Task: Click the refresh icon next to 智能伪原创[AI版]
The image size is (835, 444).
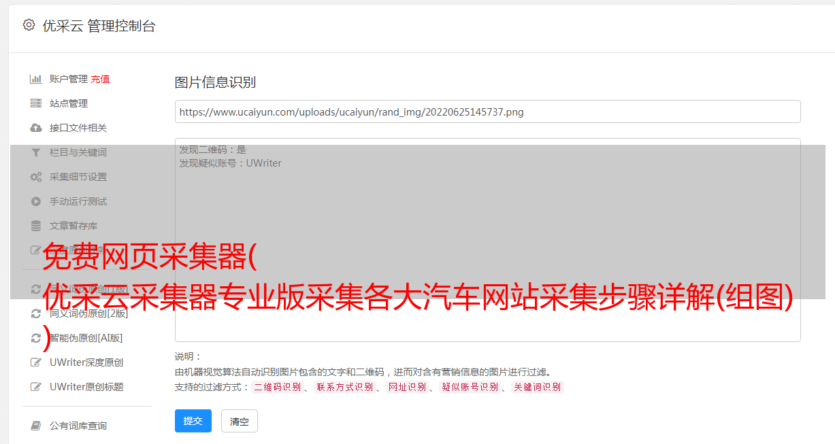Action: click(x=36, y=338)
